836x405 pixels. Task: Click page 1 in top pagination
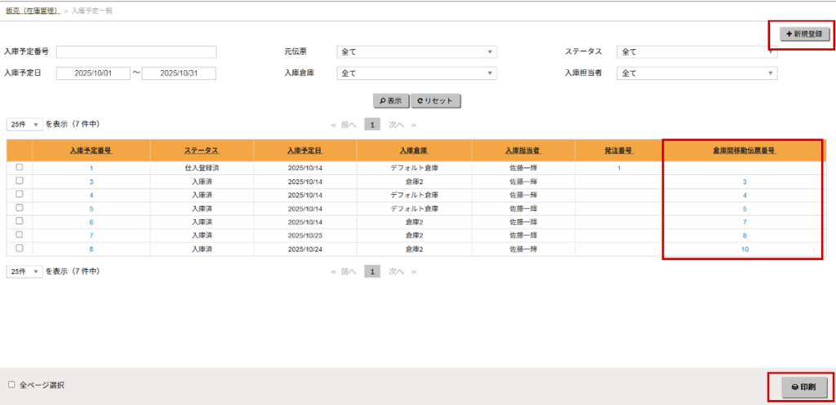tap(371, 125)
